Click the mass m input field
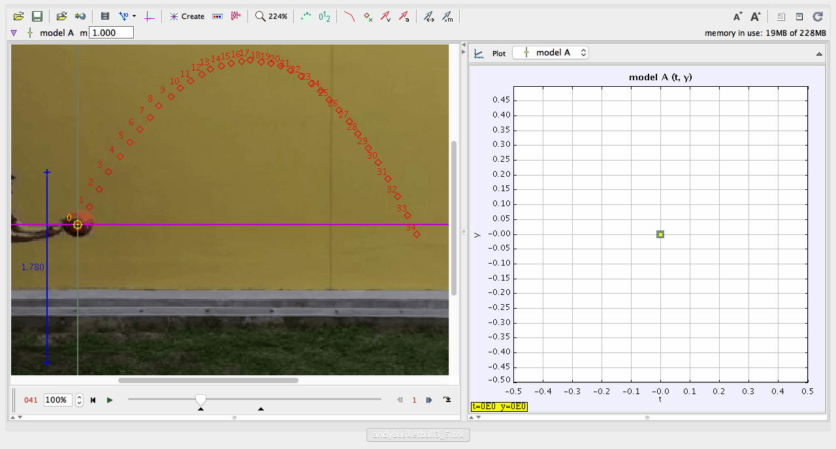Viewport: 836px width, 449px height. click(x=111, y=33)
